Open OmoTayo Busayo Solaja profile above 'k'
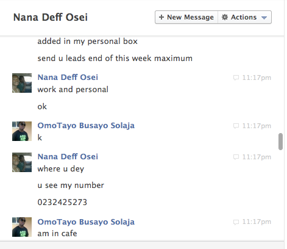This screenshot has height=249, width=287. pyautogui.click(x=86, y=126)
